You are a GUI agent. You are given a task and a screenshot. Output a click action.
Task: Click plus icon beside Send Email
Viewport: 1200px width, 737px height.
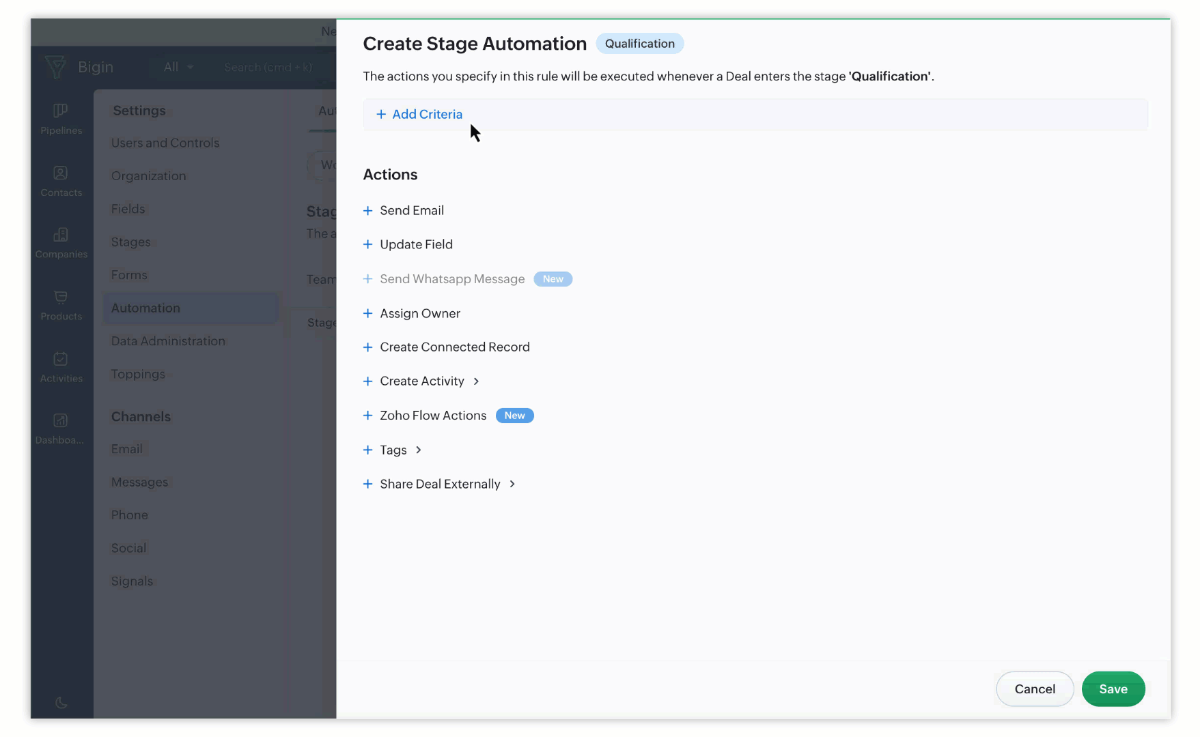tap(367, 211)
